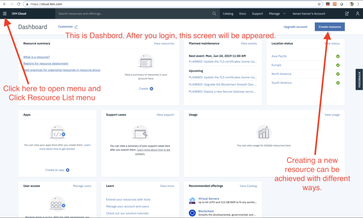Click 'Check out our solution tutorials' link
The width and height of the screenshot is (363, 218).
tap(127, 213)
